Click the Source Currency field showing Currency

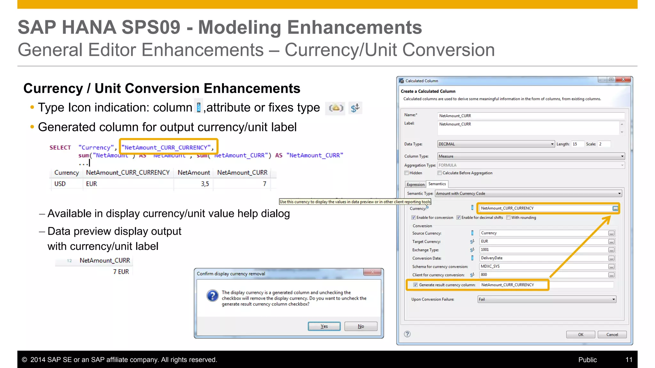(544, 233)
